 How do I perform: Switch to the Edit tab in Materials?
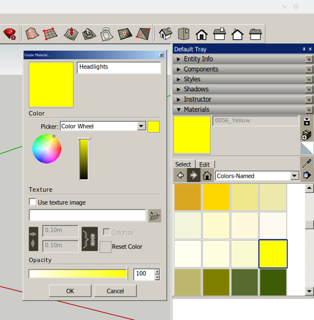(205, 164)
